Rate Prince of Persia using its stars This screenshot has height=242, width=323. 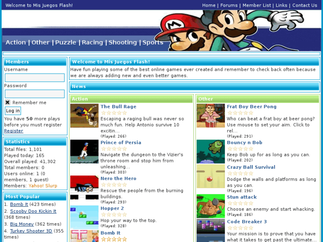tap(114, 149)
